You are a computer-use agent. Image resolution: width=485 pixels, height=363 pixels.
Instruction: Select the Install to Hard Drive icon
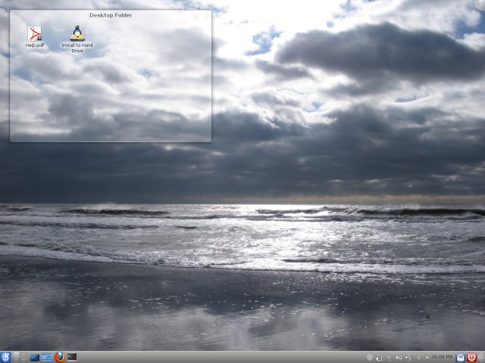[77, 39]
